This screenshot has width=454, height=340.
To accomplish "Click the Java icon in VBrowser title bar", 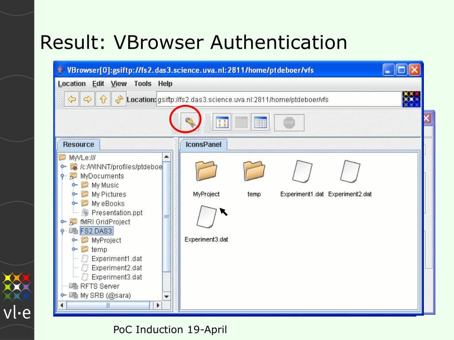I will coord(60,70).
